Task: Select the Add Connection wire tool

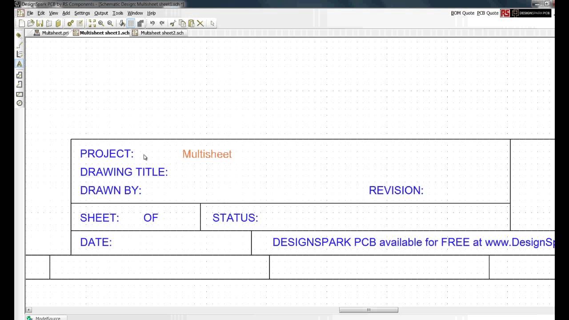Action: 19,45
